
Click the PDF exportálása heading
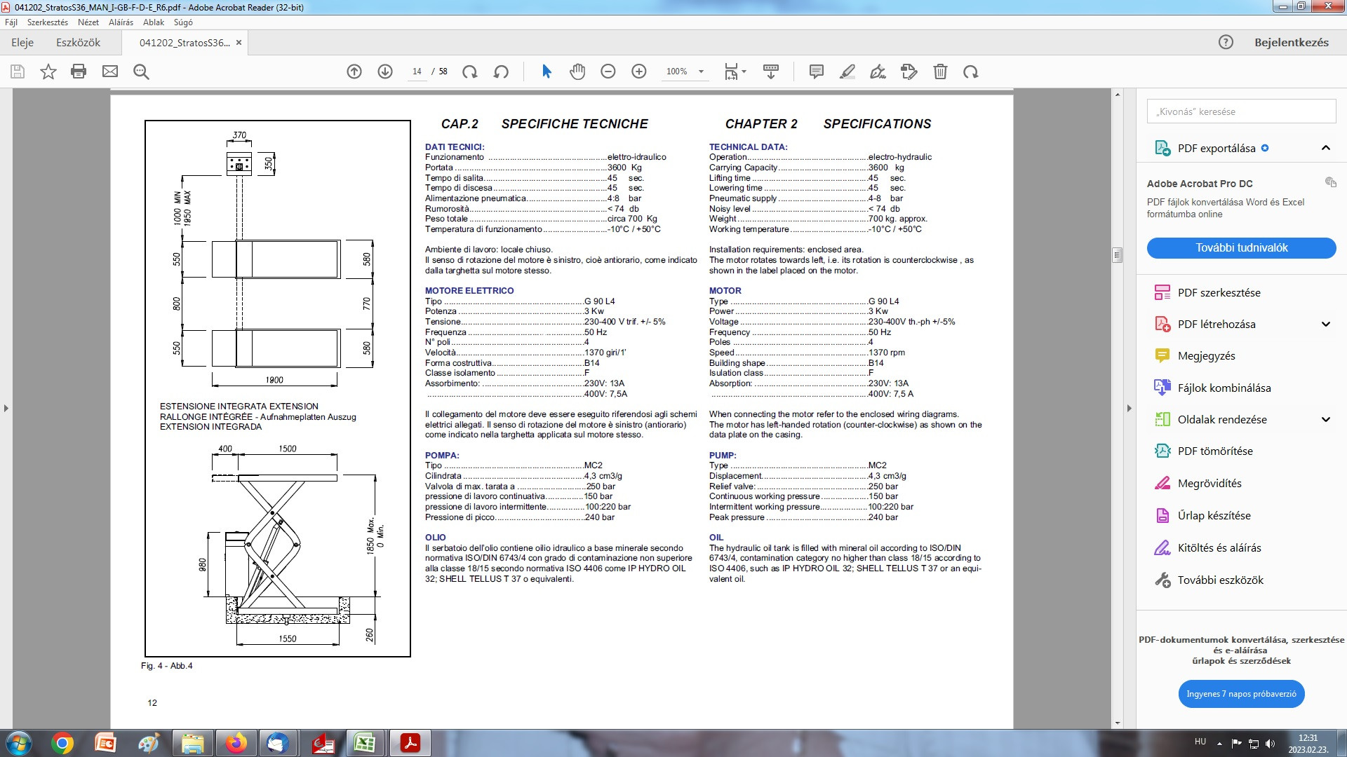(x=1217, y=148)
